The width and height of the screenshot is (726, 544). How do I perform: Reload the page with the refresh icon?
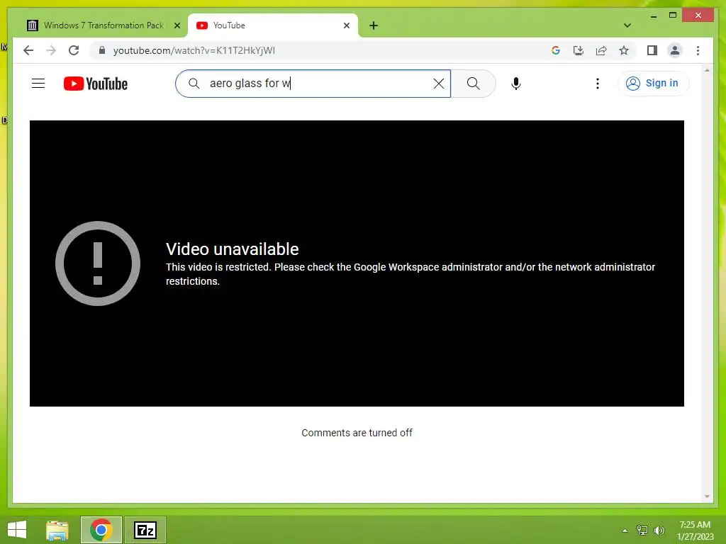[74, 50]
